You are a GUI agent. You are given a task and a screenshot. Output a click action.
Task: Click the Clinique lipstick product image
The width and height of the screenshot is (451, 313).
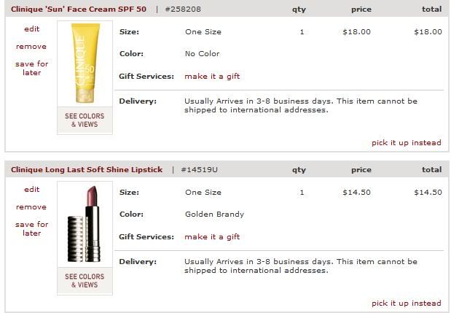(85, 225)
